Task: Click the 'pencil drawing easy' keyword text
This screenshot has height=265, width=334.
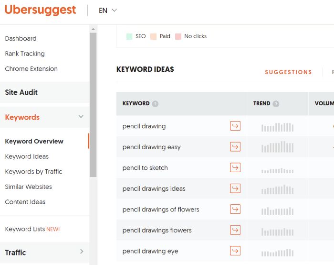Action: [151, 147]
